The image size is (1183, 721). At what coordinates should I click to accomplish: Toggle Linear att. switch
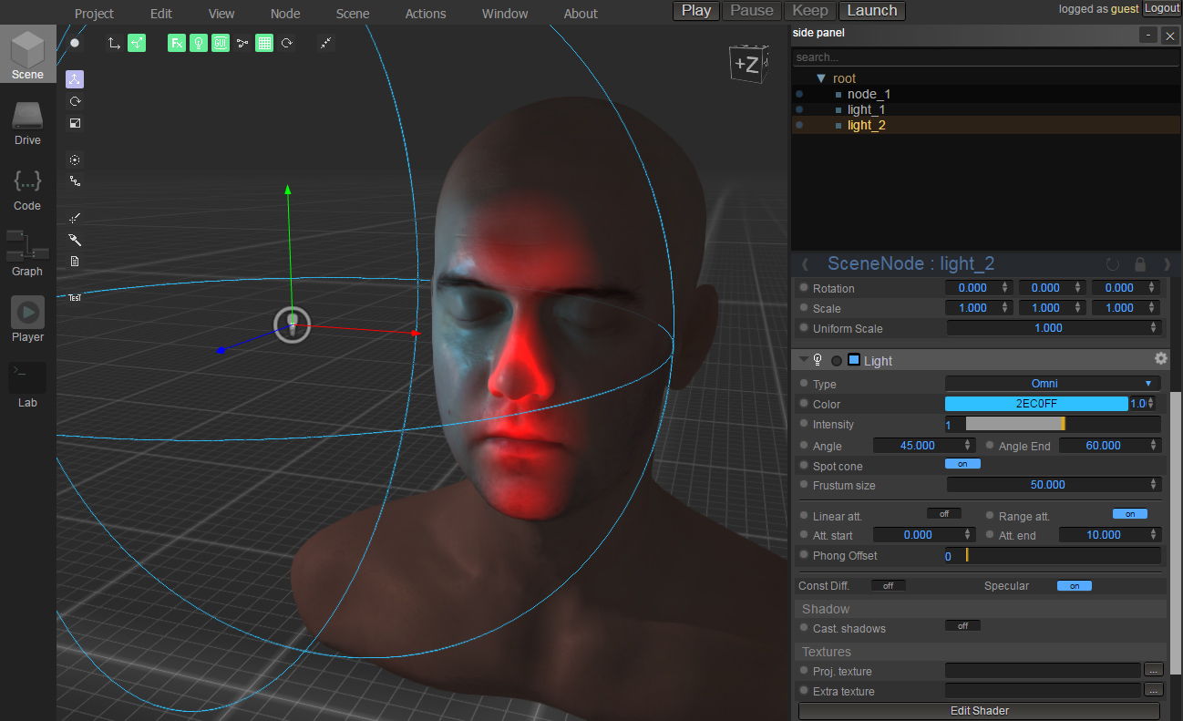click(x=944, y=514)
